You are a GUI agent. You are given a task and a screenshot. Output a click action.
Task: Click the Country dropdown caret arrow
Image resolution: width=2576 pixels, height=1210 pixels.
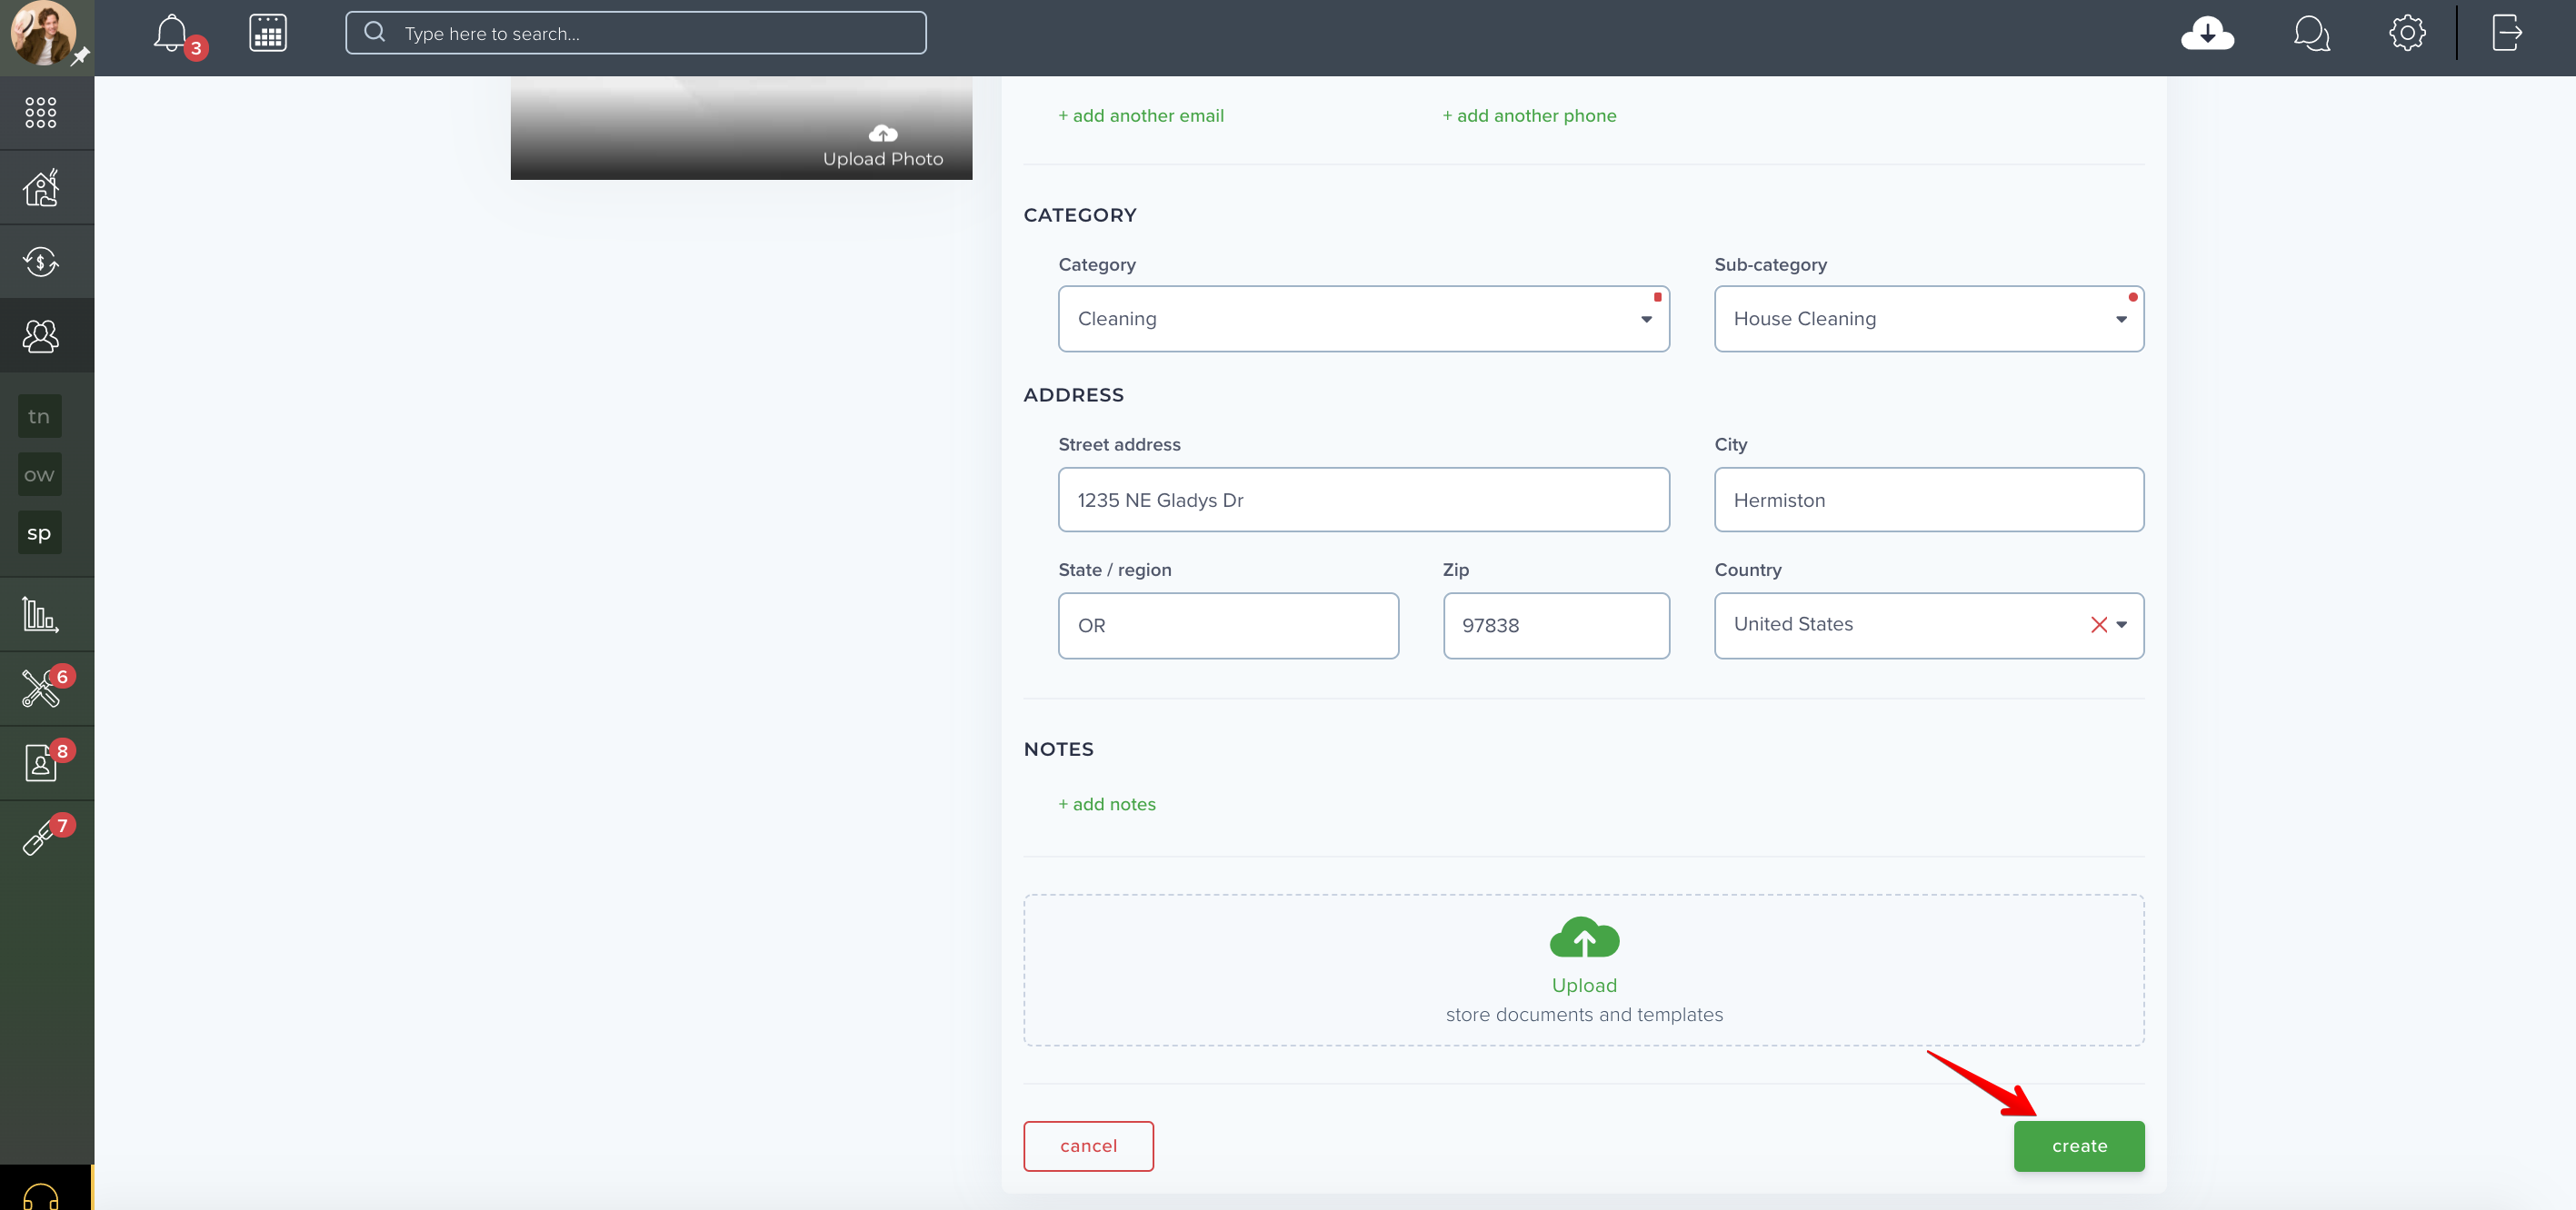(2121, 624)
